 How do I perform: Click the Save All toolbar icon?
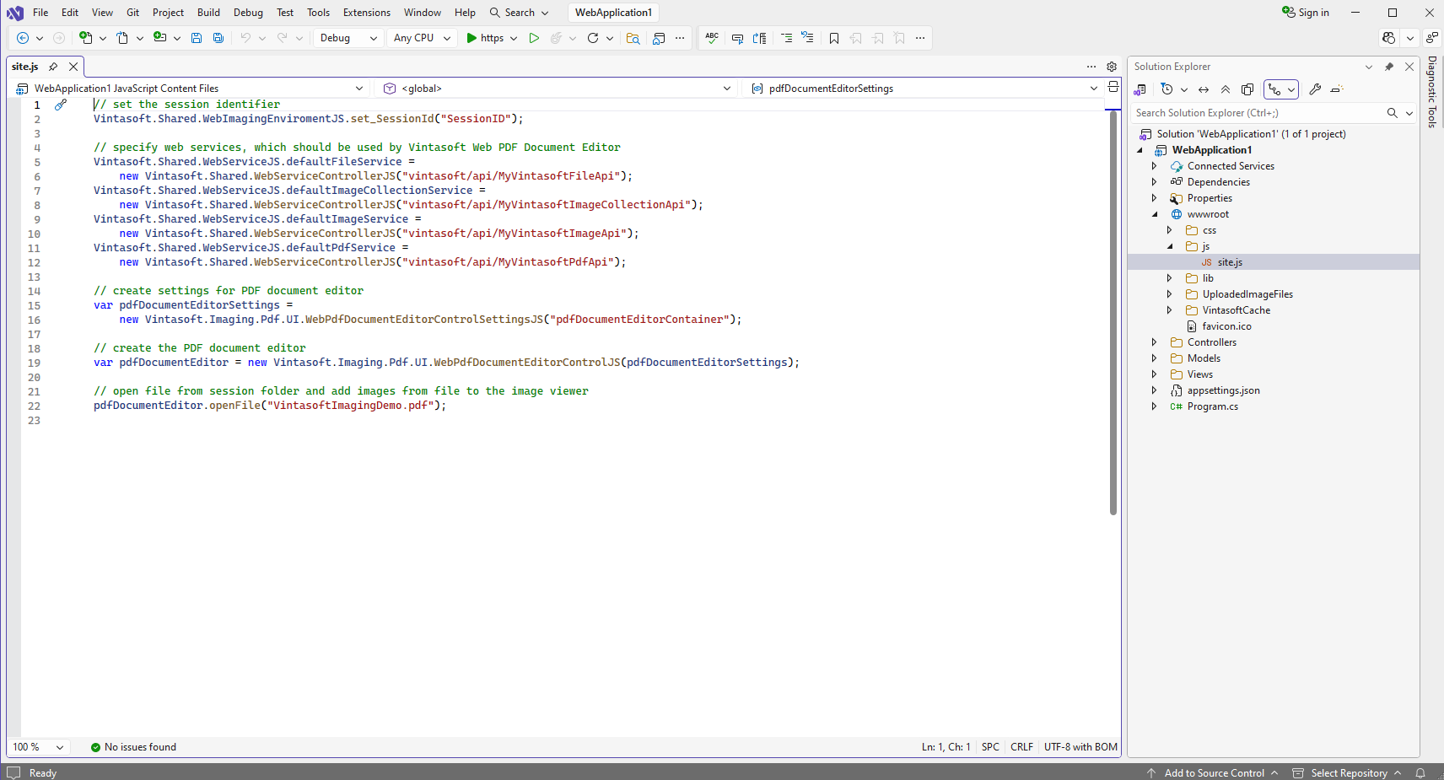coord(218,38)
